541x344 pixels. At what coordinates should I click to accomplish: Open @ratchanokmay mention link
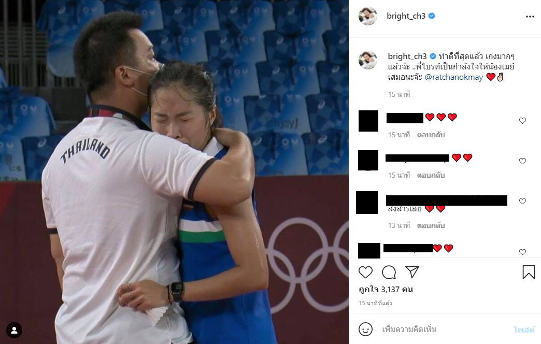[x=454, y=77]
